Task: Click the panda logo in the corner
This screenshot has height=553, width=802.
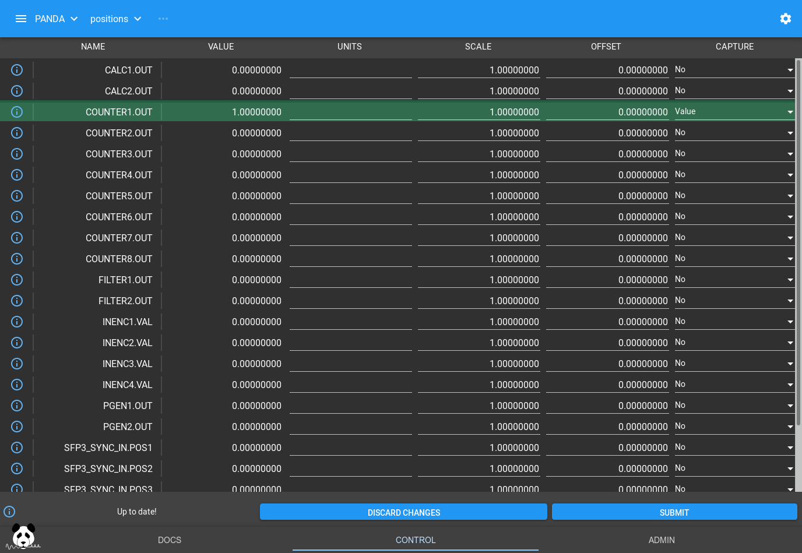Action: pos(23,536)
